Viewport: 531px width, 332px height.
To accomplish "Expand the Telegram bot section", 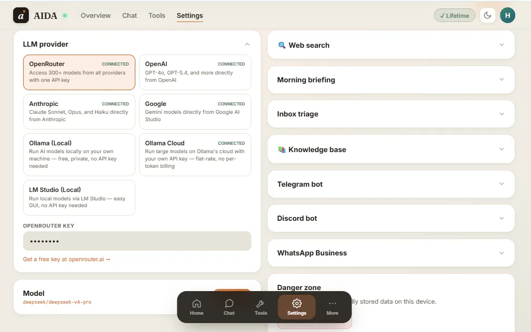I will click(x=502, y=184).
